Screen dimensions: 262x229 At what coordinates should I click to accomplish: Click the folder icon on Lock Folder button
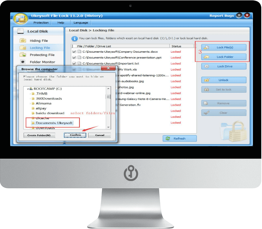click(x=206, y=57)
